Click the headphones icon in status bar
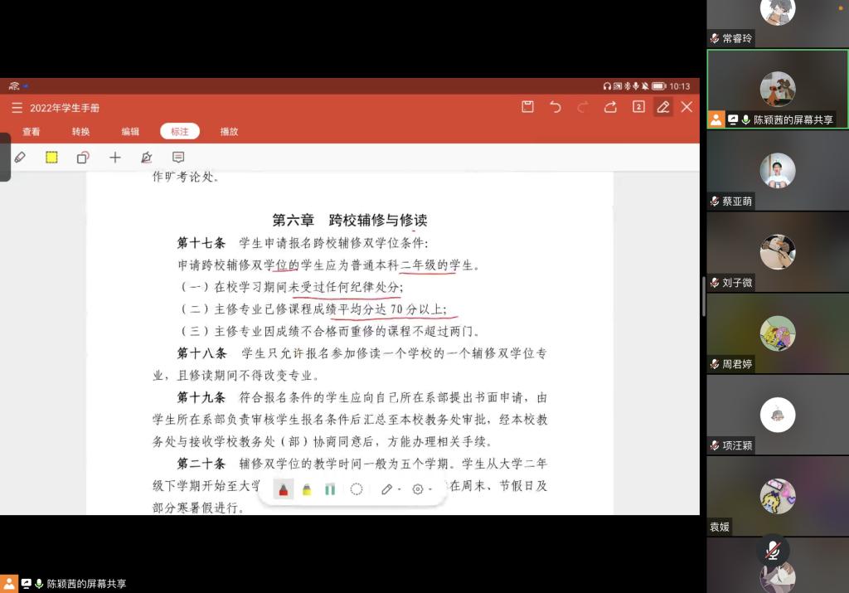This screenshot has height=593, width=849. 607,86
